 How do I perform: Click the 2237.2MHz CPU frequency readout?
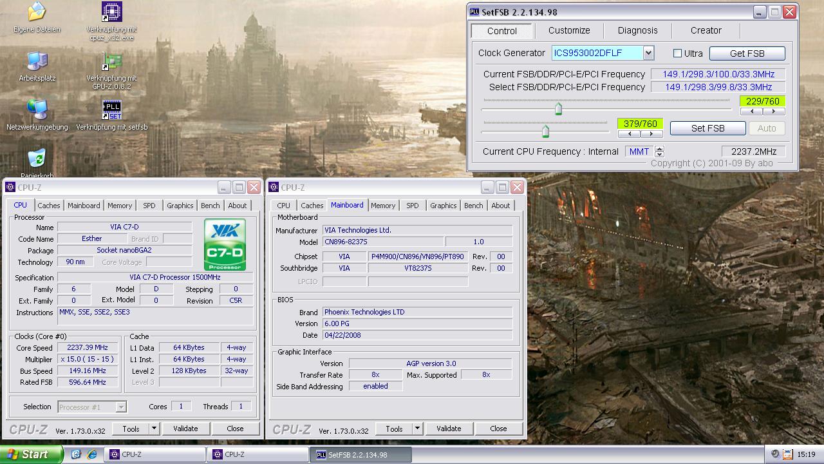[754, 151]
